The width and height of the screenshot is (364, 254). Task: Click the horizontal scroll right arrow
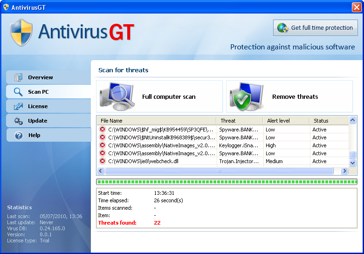click(x=345, y=171)
